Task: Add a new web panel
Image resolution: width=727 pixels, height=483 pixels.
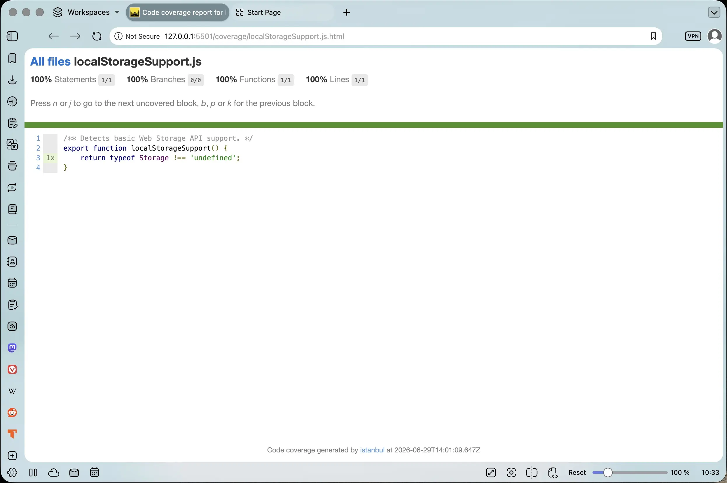Action: point(12,456)
